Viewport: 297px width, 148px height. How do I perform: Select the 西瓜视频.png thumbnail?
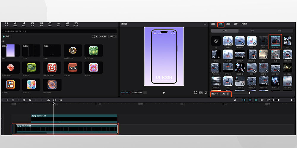(x=10, y=67)
